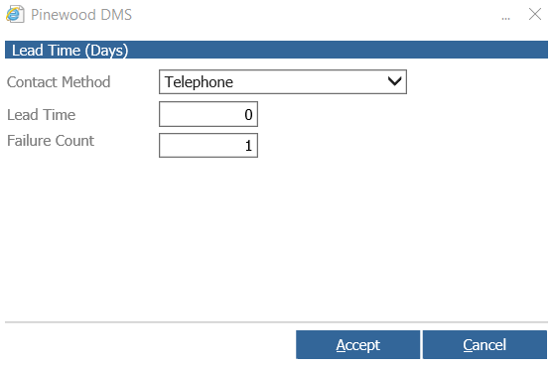Expand the list using the chevron arrow
Image resolution: width=553 pixels, height=366 pixels.
click(394, 81)
